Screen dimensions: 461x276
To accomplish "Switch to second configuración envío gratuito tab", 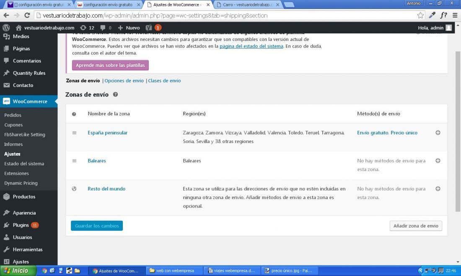I will point(108,5).
